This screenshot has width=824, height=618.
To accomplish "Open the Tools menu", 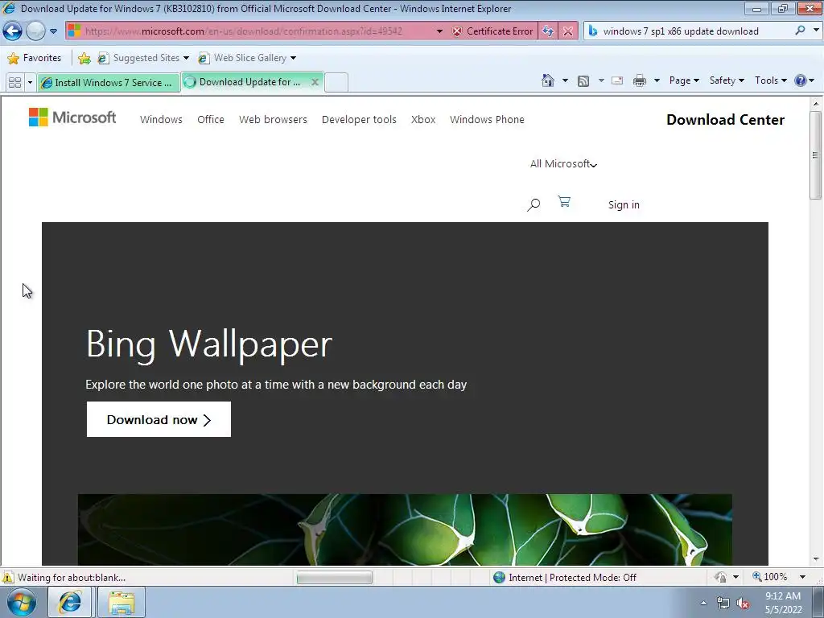I will [770, 80].
